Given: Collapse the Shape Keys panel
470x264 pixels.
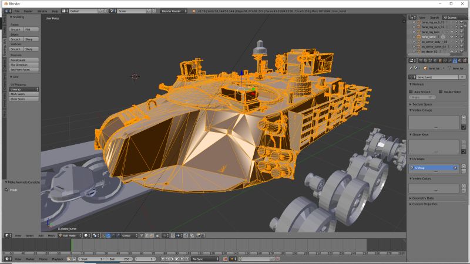Looking at the screenshot, I should 419,135.
